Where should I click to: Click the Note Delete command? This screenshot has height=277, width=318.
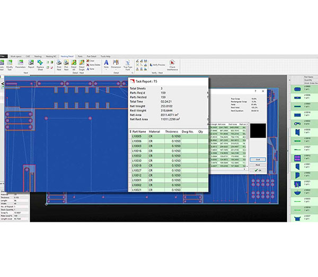(x=93, y=65)
